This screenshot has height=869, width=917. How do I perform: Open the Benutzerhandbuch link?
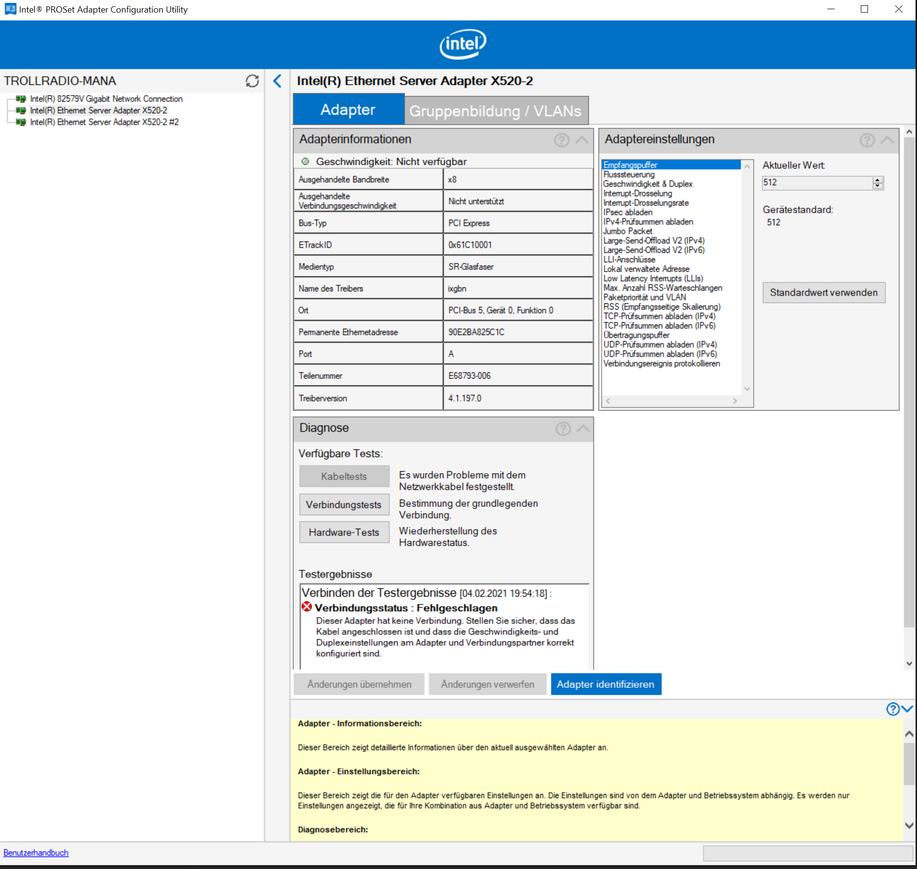(36, 853)
